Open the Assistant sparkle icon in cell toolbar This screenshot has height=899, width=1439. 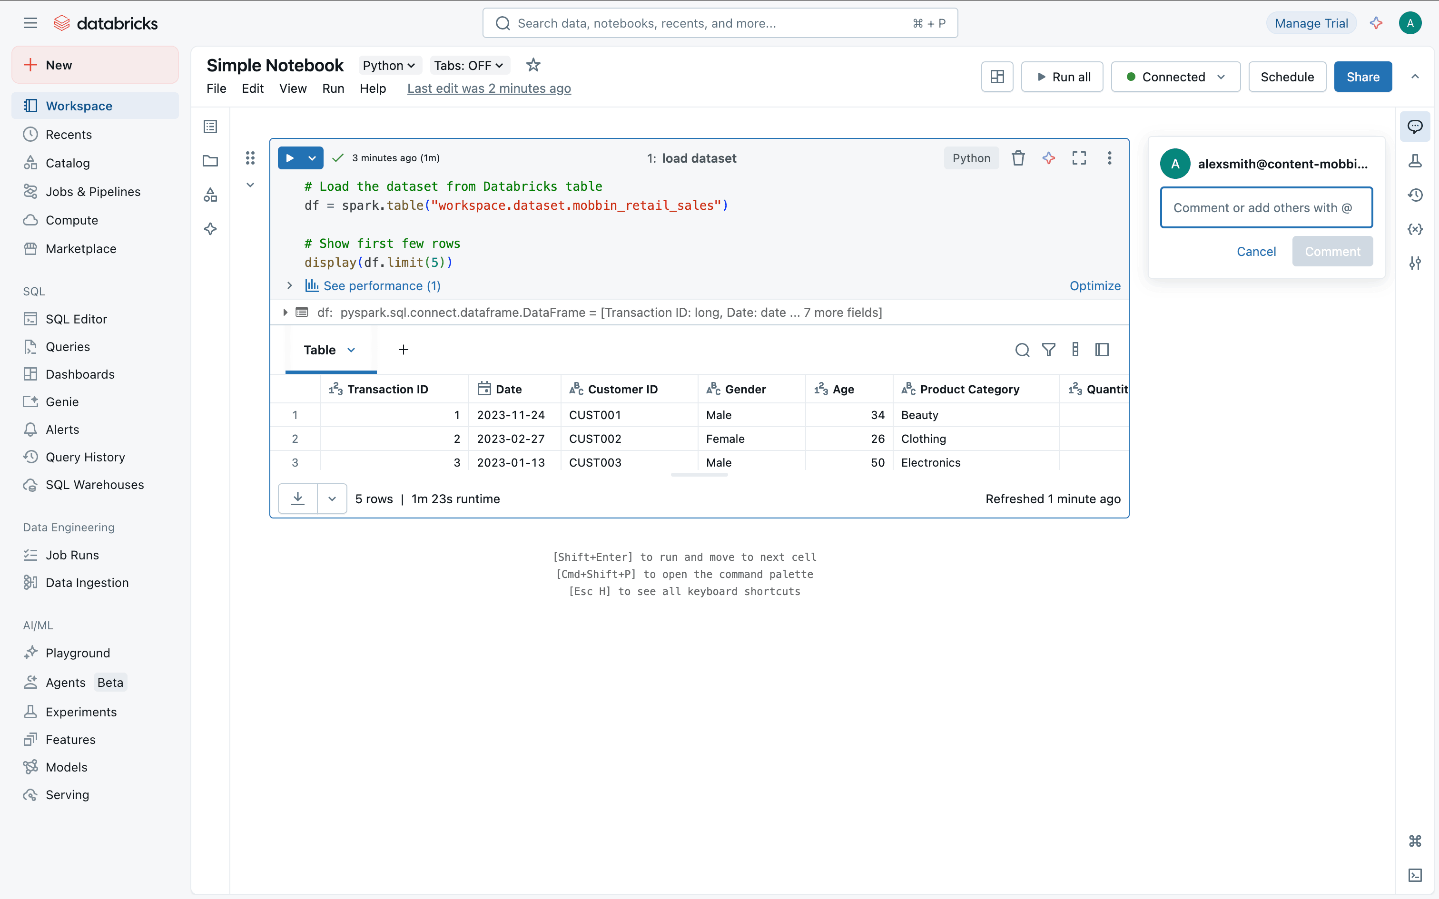[x=1048, y=158]
